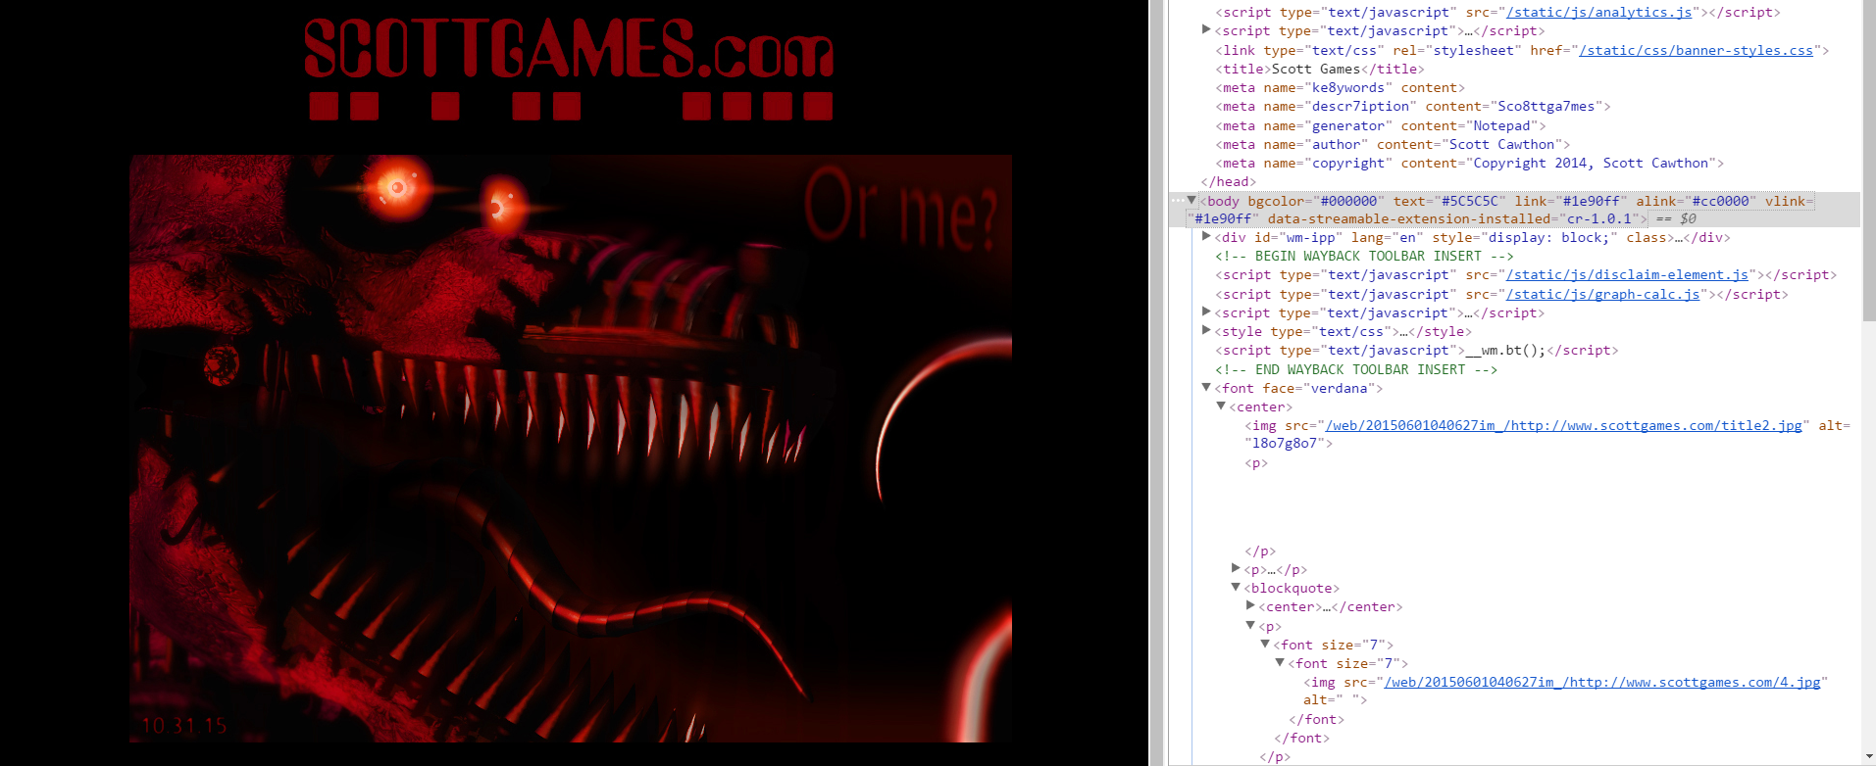Click the 10.31.15 date on teaser image
The height and width of the screenshot is (766, 1876).
(184, 726)
